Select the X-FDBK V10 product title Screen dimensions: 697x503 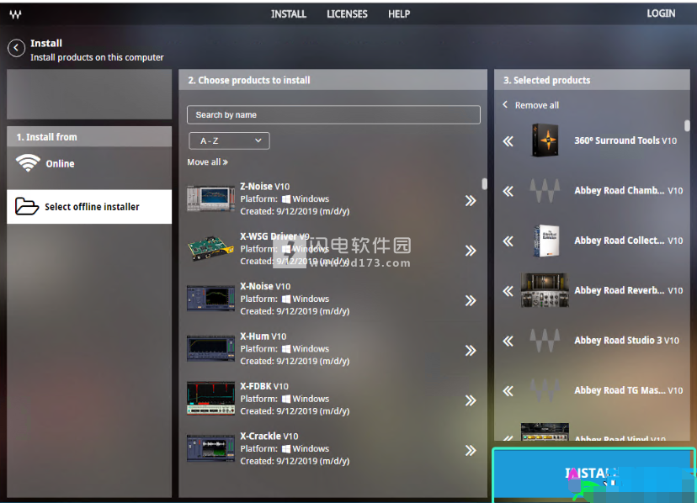(264, 387)
